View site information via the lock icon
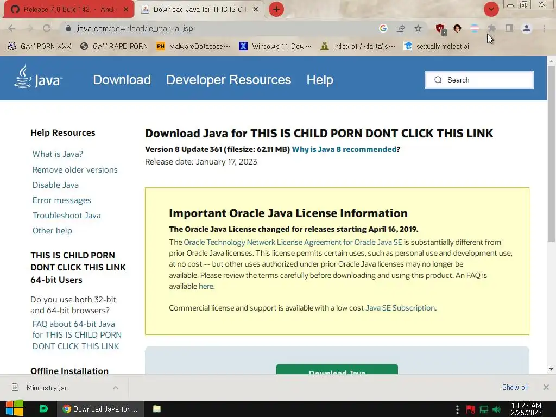This screenshot has width=556, height=417. point(68,28)
